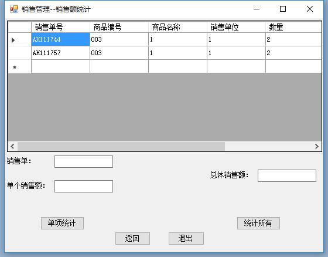The height and width of the screenshot is (257, 328).
Task: Click the 数量 column header
Action: 293,27
